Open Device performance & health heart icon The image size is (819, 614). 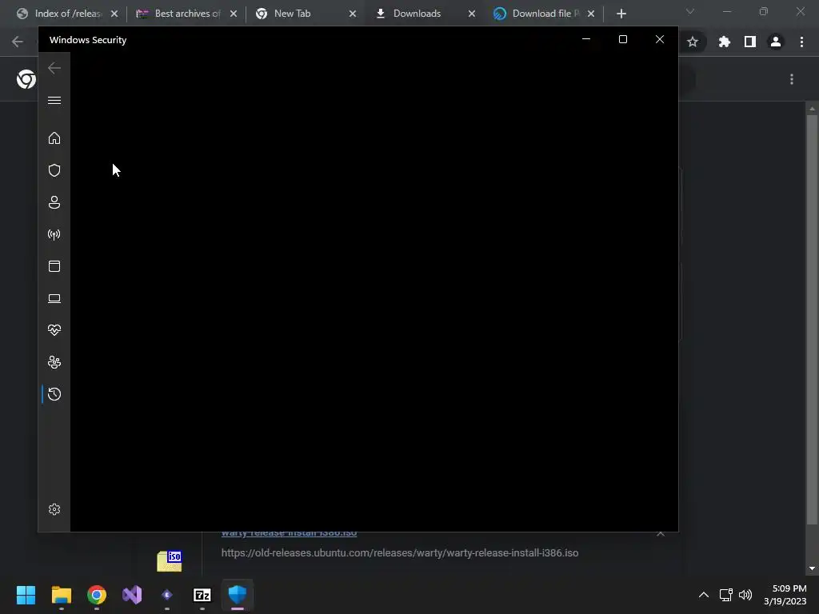(x=54, y=330)
